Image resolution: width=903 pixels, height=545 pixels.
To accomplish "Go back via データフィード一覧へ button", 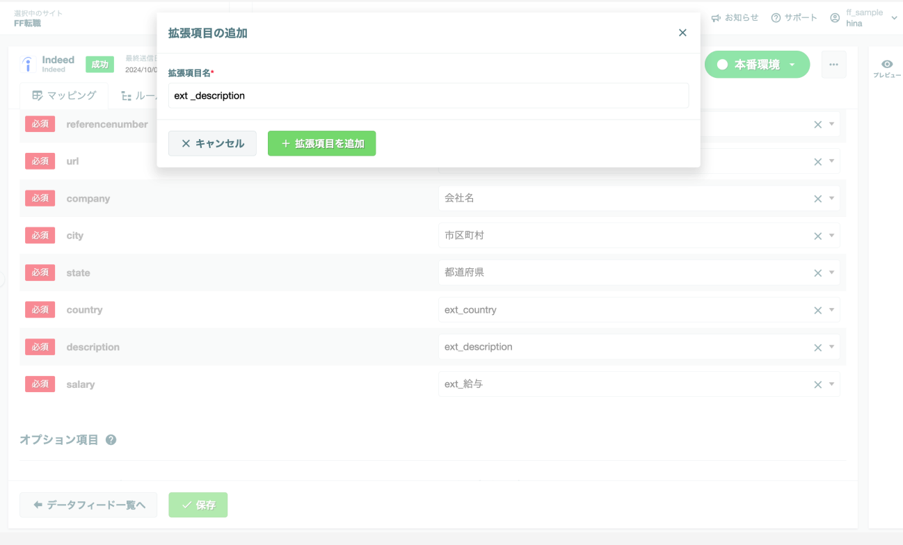I will [x=88, y=505].
